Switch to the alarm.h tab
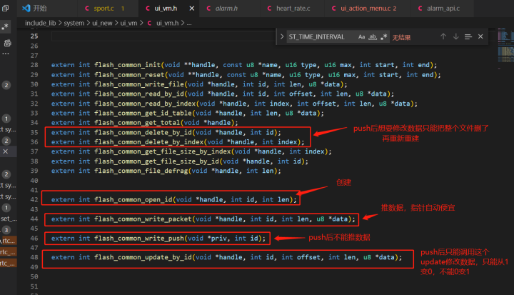514x295 pixels. (x=226, y=8)
